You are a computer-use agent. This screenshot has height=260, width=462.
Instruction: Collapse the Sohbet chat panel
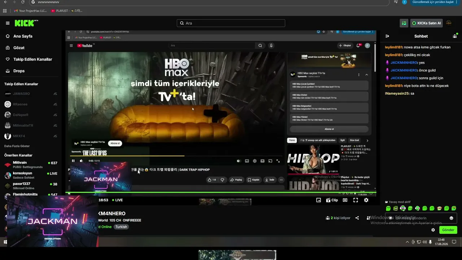click(x=387, y=36)
